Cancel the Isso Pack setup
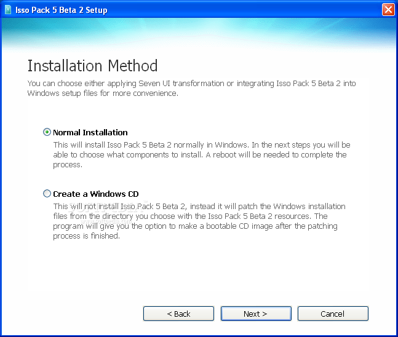398x337 pixels. (333, 314)
